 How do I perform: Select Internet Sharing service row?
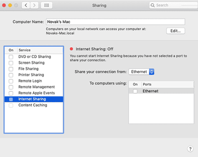tap(34, 99)
